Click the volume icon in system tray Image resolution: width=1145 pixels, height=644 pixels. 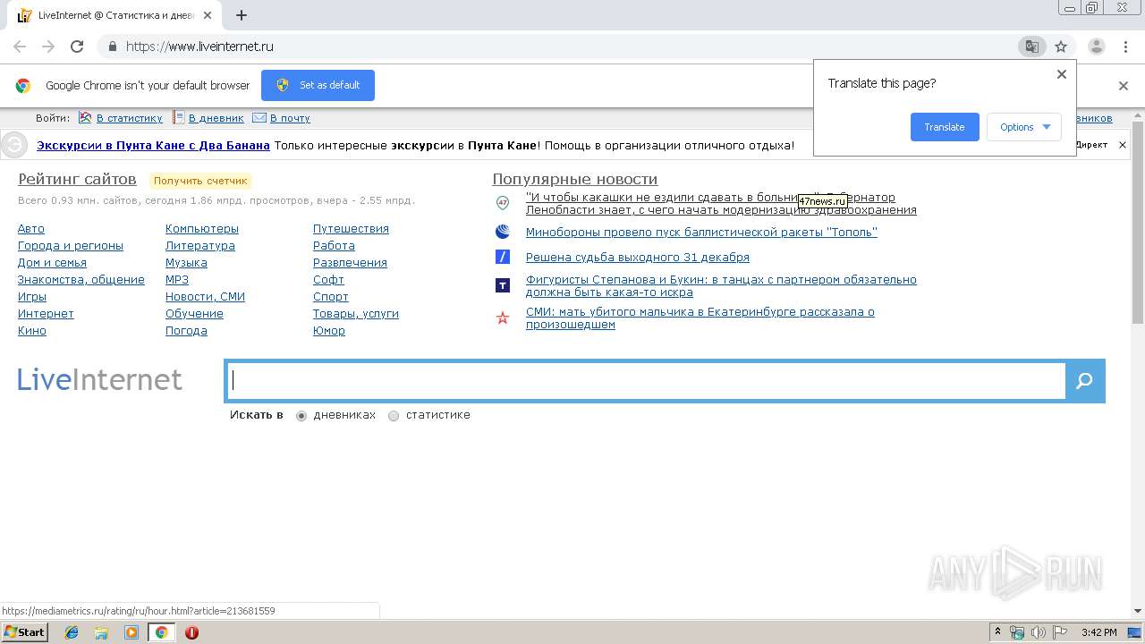[x=1038, y=632]
